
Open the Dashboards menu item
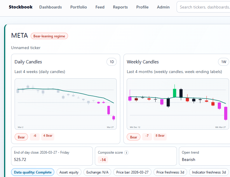(50, 7)
